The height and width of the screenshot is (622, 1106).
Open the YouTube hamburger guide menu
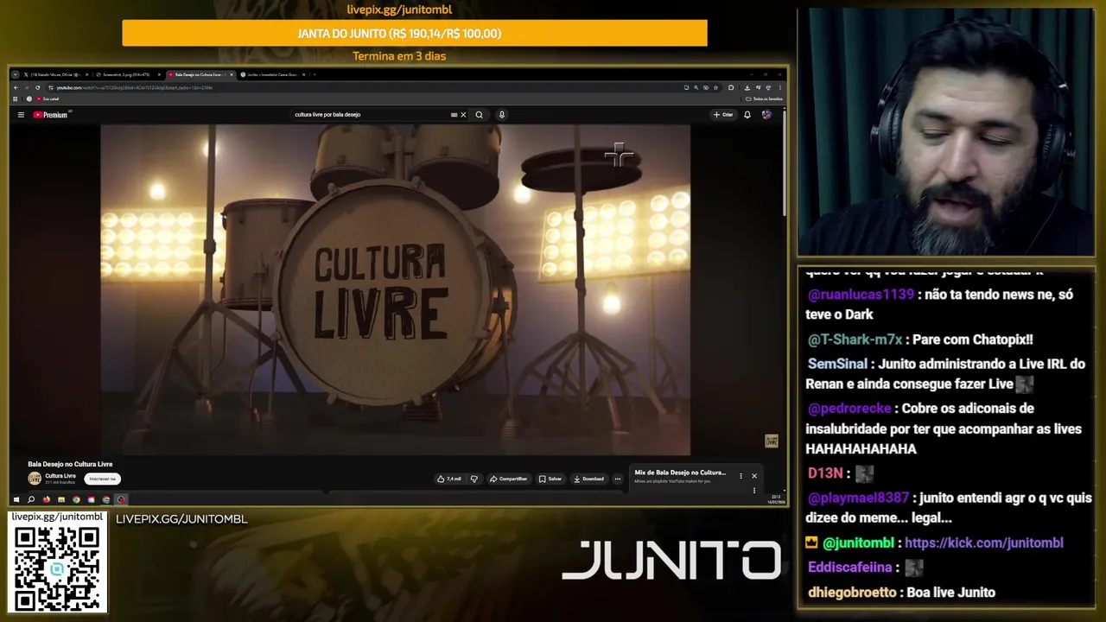[x=21, y=114]
